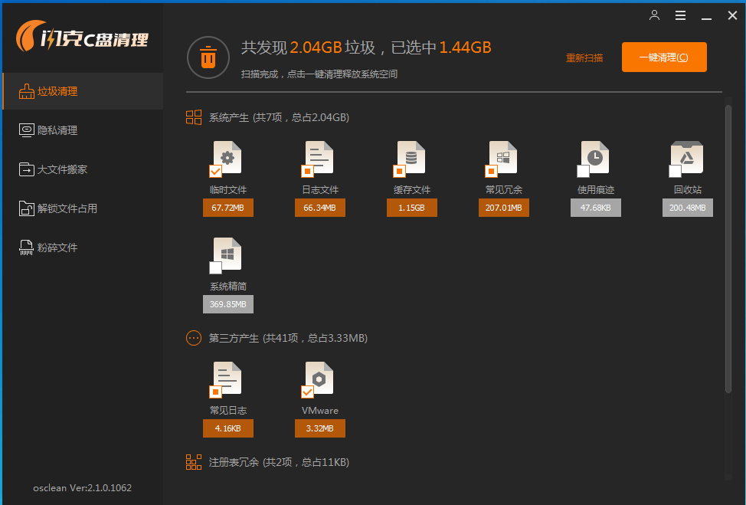Click the VMware file icon
Viewport: 746px width, 505px height.
pyautogui.click(x=319, y=377)
